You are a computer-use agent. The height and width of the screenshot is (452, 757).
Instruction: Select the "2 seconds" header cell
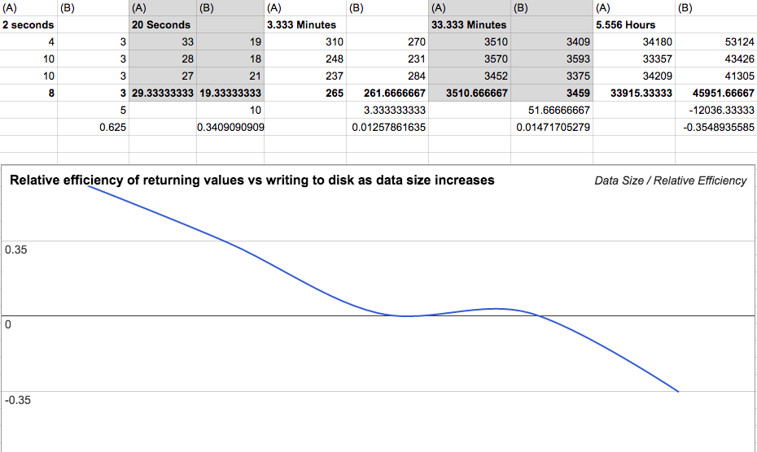pos(28,24)
